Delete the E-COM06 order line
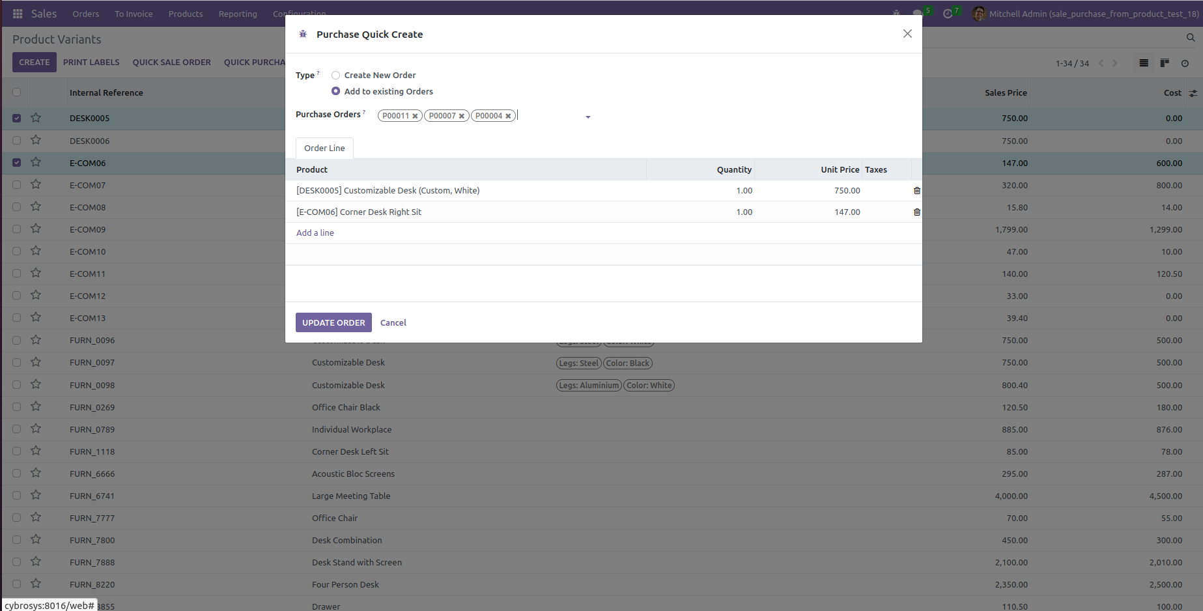This screenshot has height=611, width=1203. 917,212
